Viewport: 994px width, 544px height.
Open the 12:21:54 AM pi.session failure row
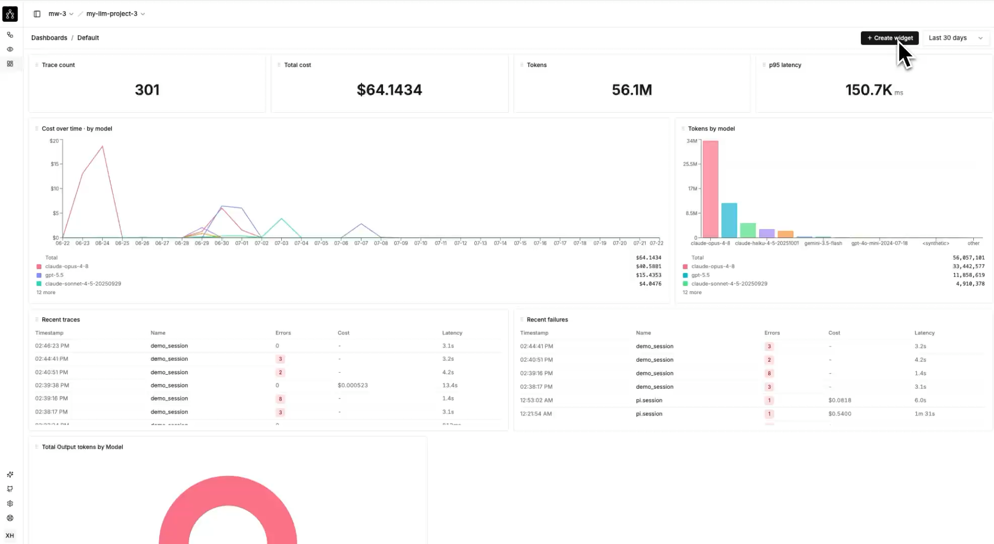pyautogui.click(x=753, y=414)
